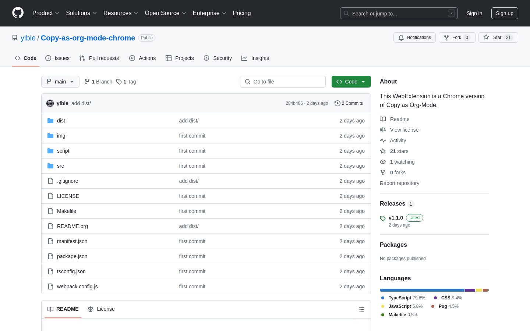530x331 pixels.
Task: Click the search magnifier icon in the header
Action: coord(346,13)
